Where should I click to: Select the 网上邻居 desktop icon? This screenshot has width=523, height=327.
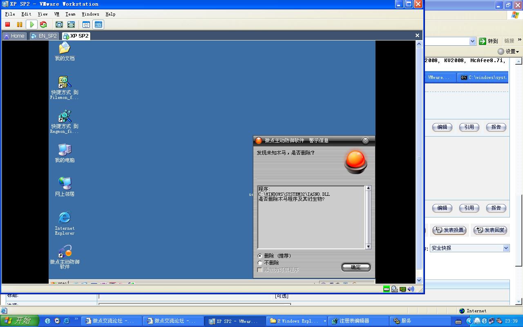click(x=65, y=187)
